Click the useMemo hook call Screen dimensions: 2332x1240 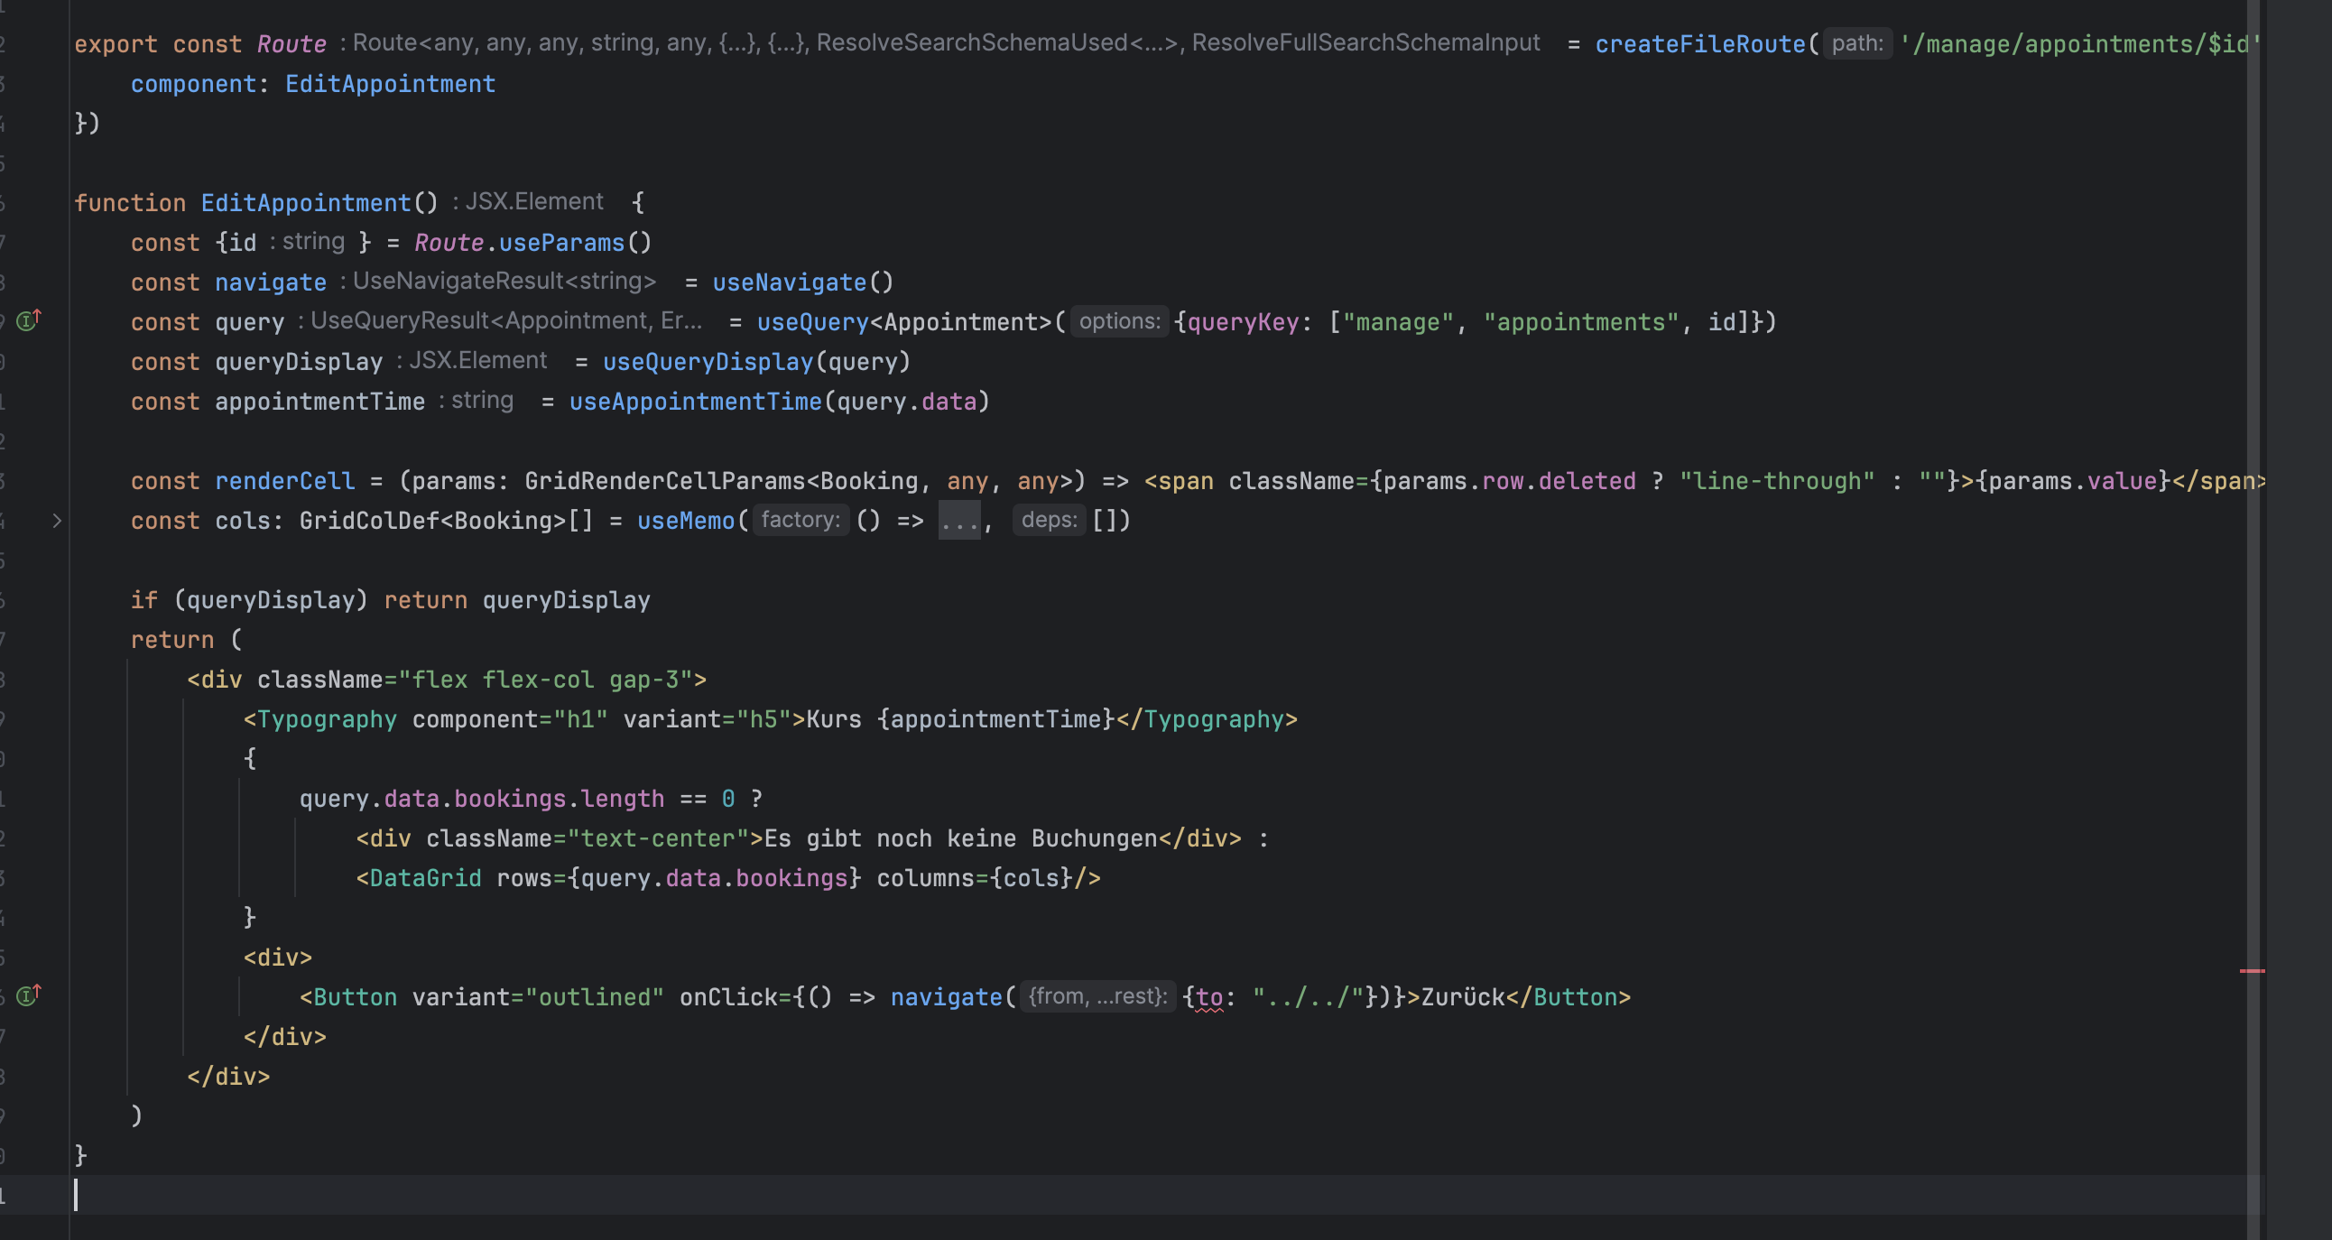pyautogui.click(x=686, y=522)
